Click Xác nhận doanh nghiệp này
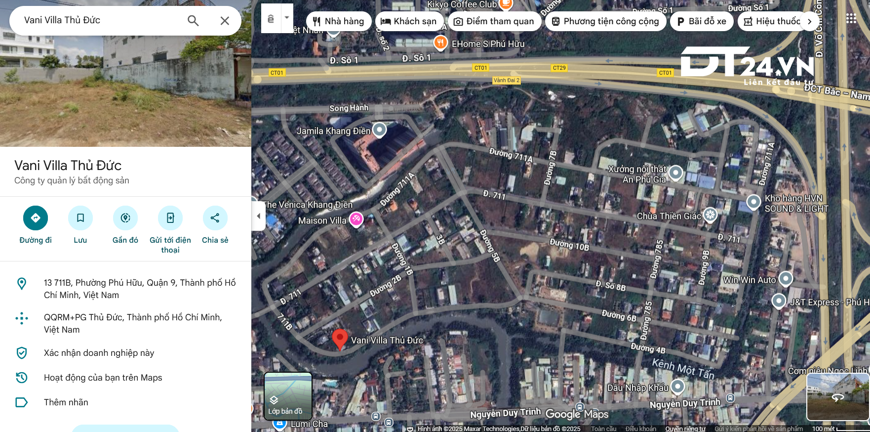Image resolution: width=870 pixels, height=432 pixels. 99,353
